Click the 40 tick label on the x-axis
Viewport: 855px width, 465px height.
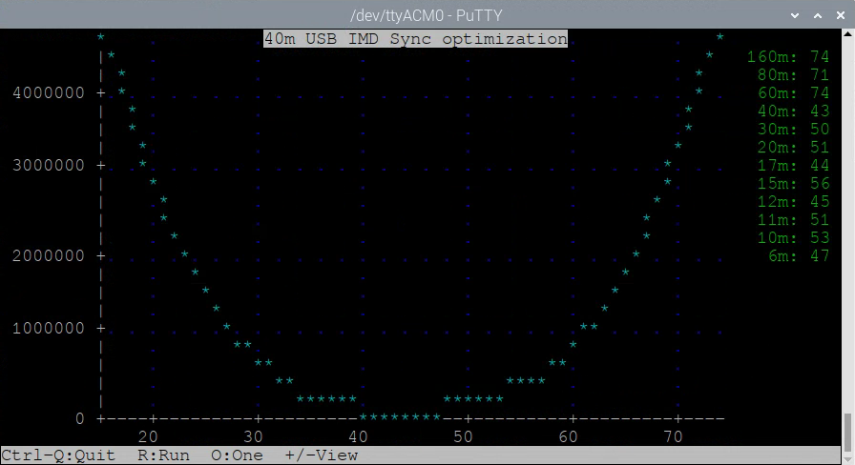(358, 436)
